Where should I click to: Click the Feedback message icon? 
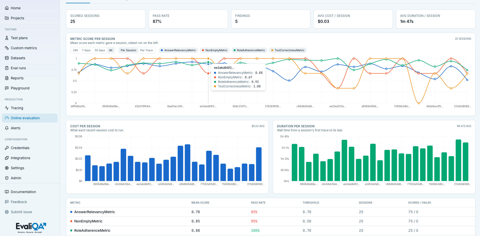coord(7,202)
